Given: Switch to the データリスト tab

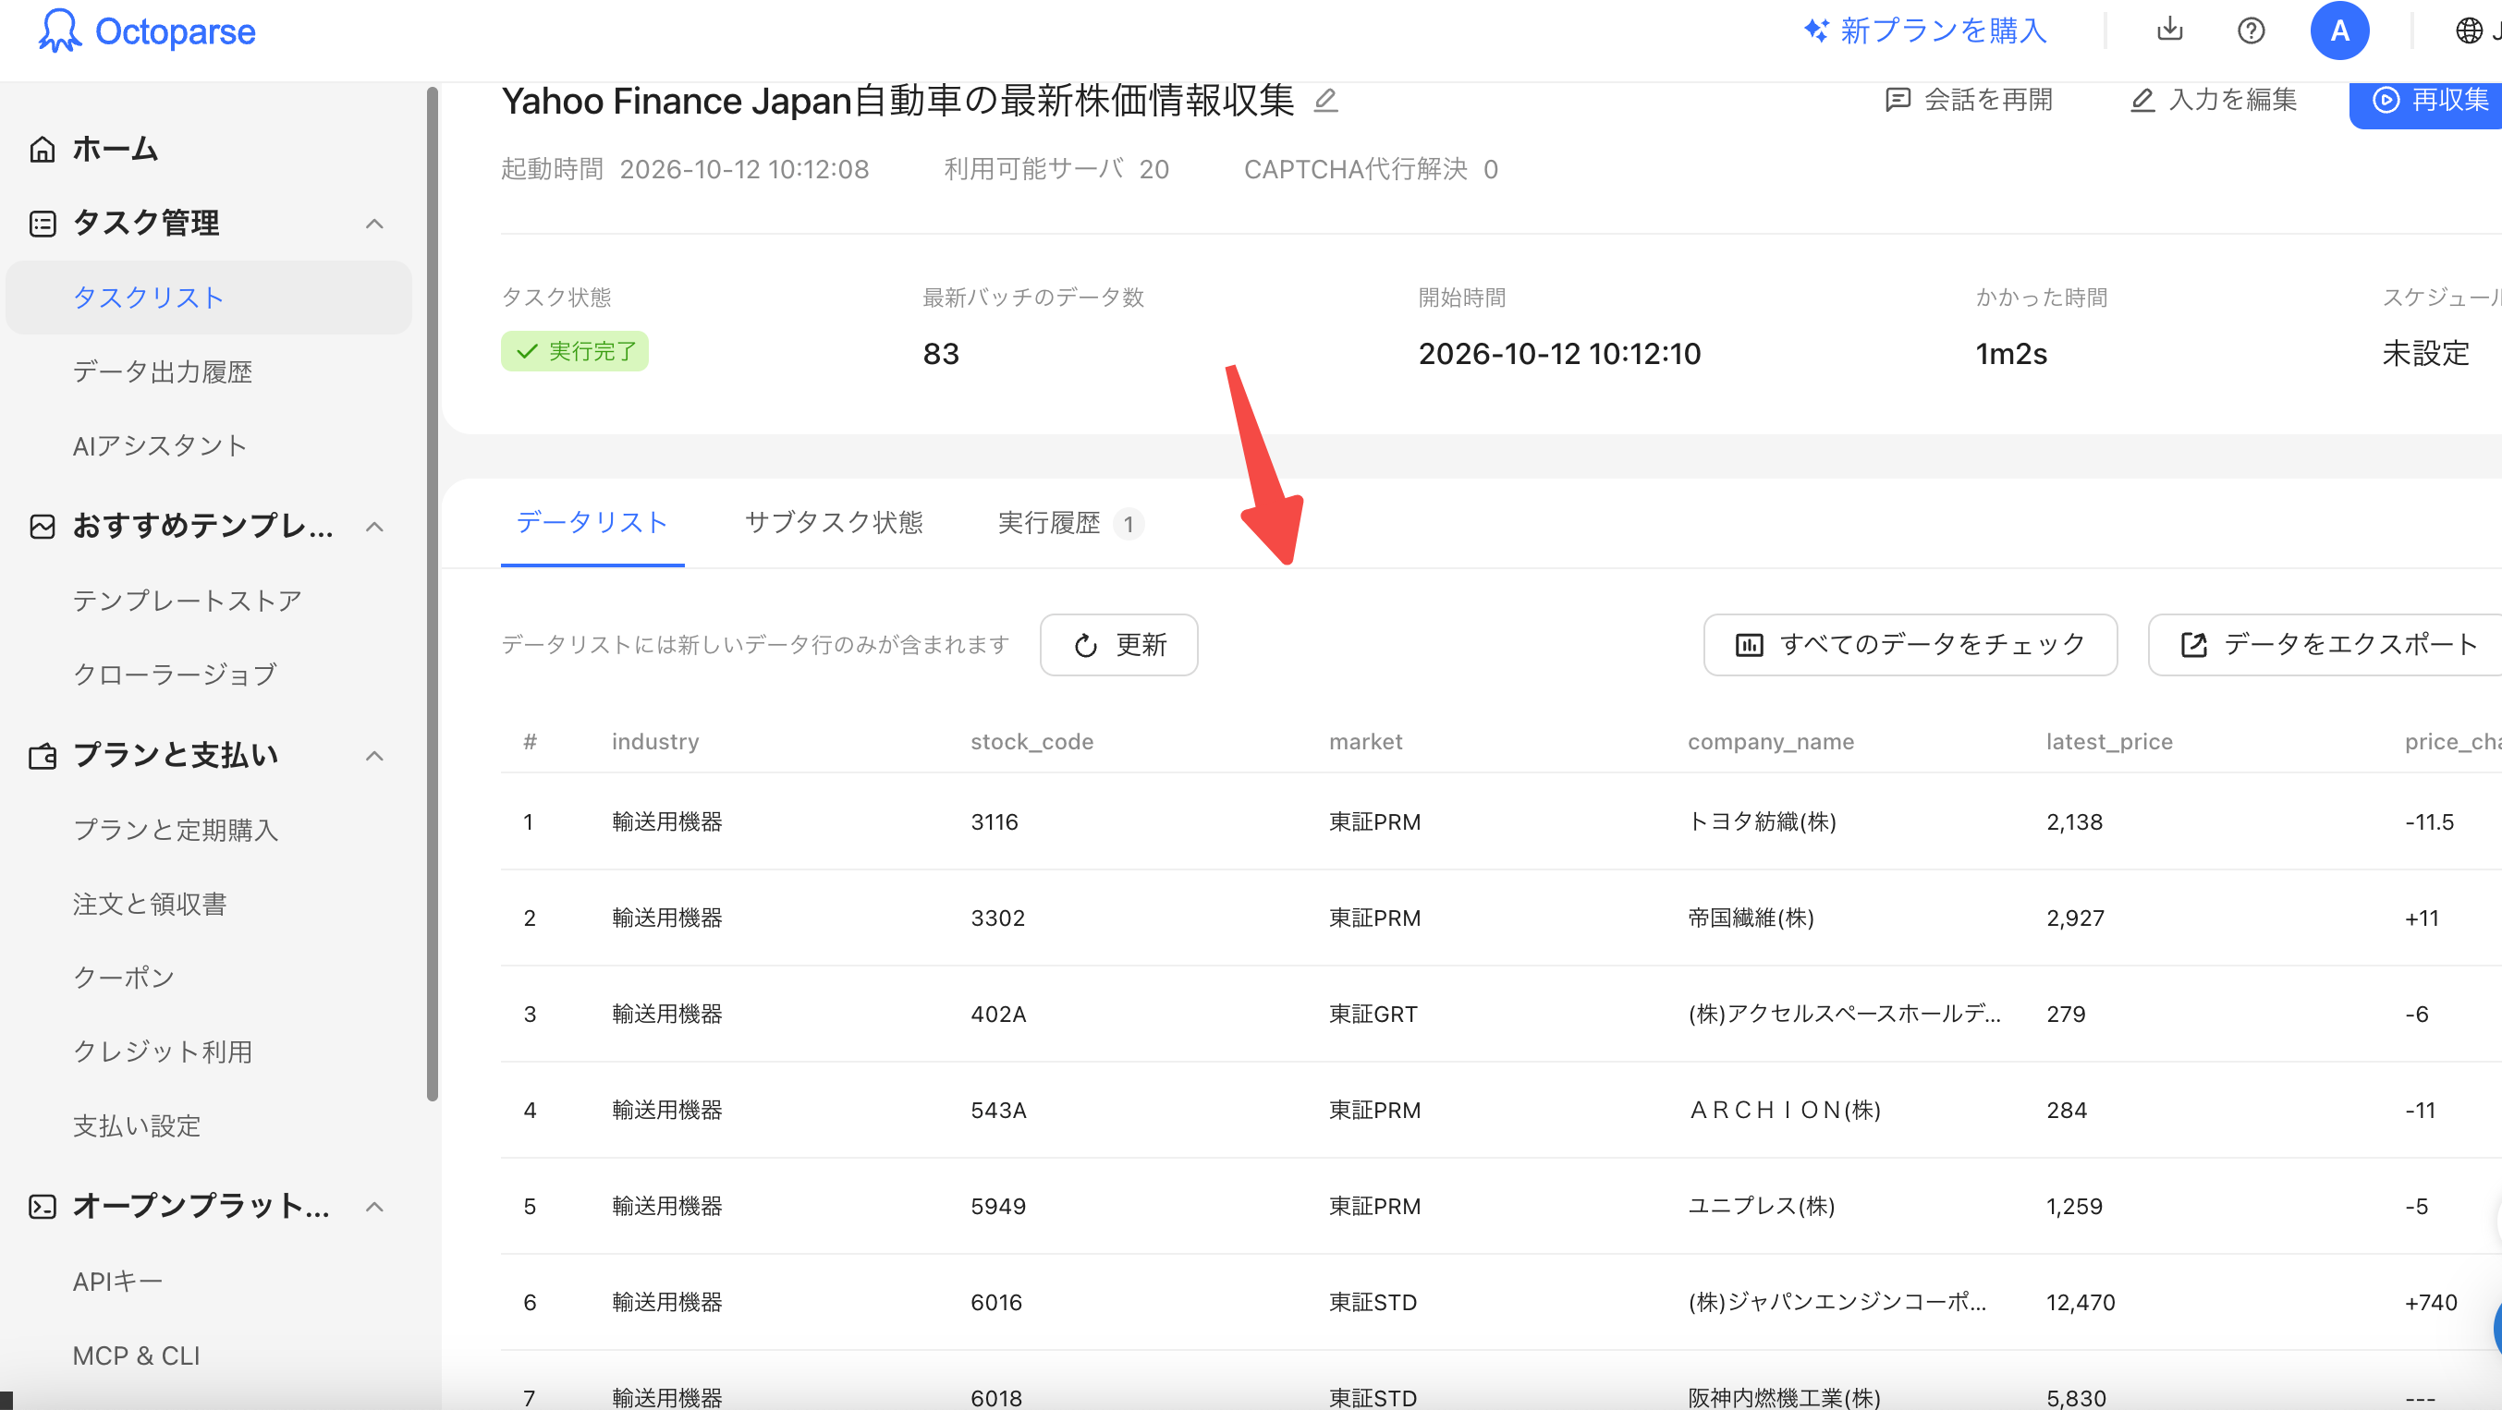Looking at the screenshot, I should coord(592,522).
